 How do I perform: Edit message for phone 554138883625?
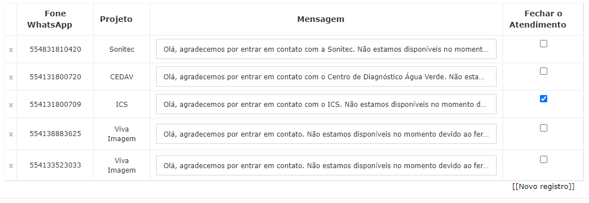[x=326, y=134]
